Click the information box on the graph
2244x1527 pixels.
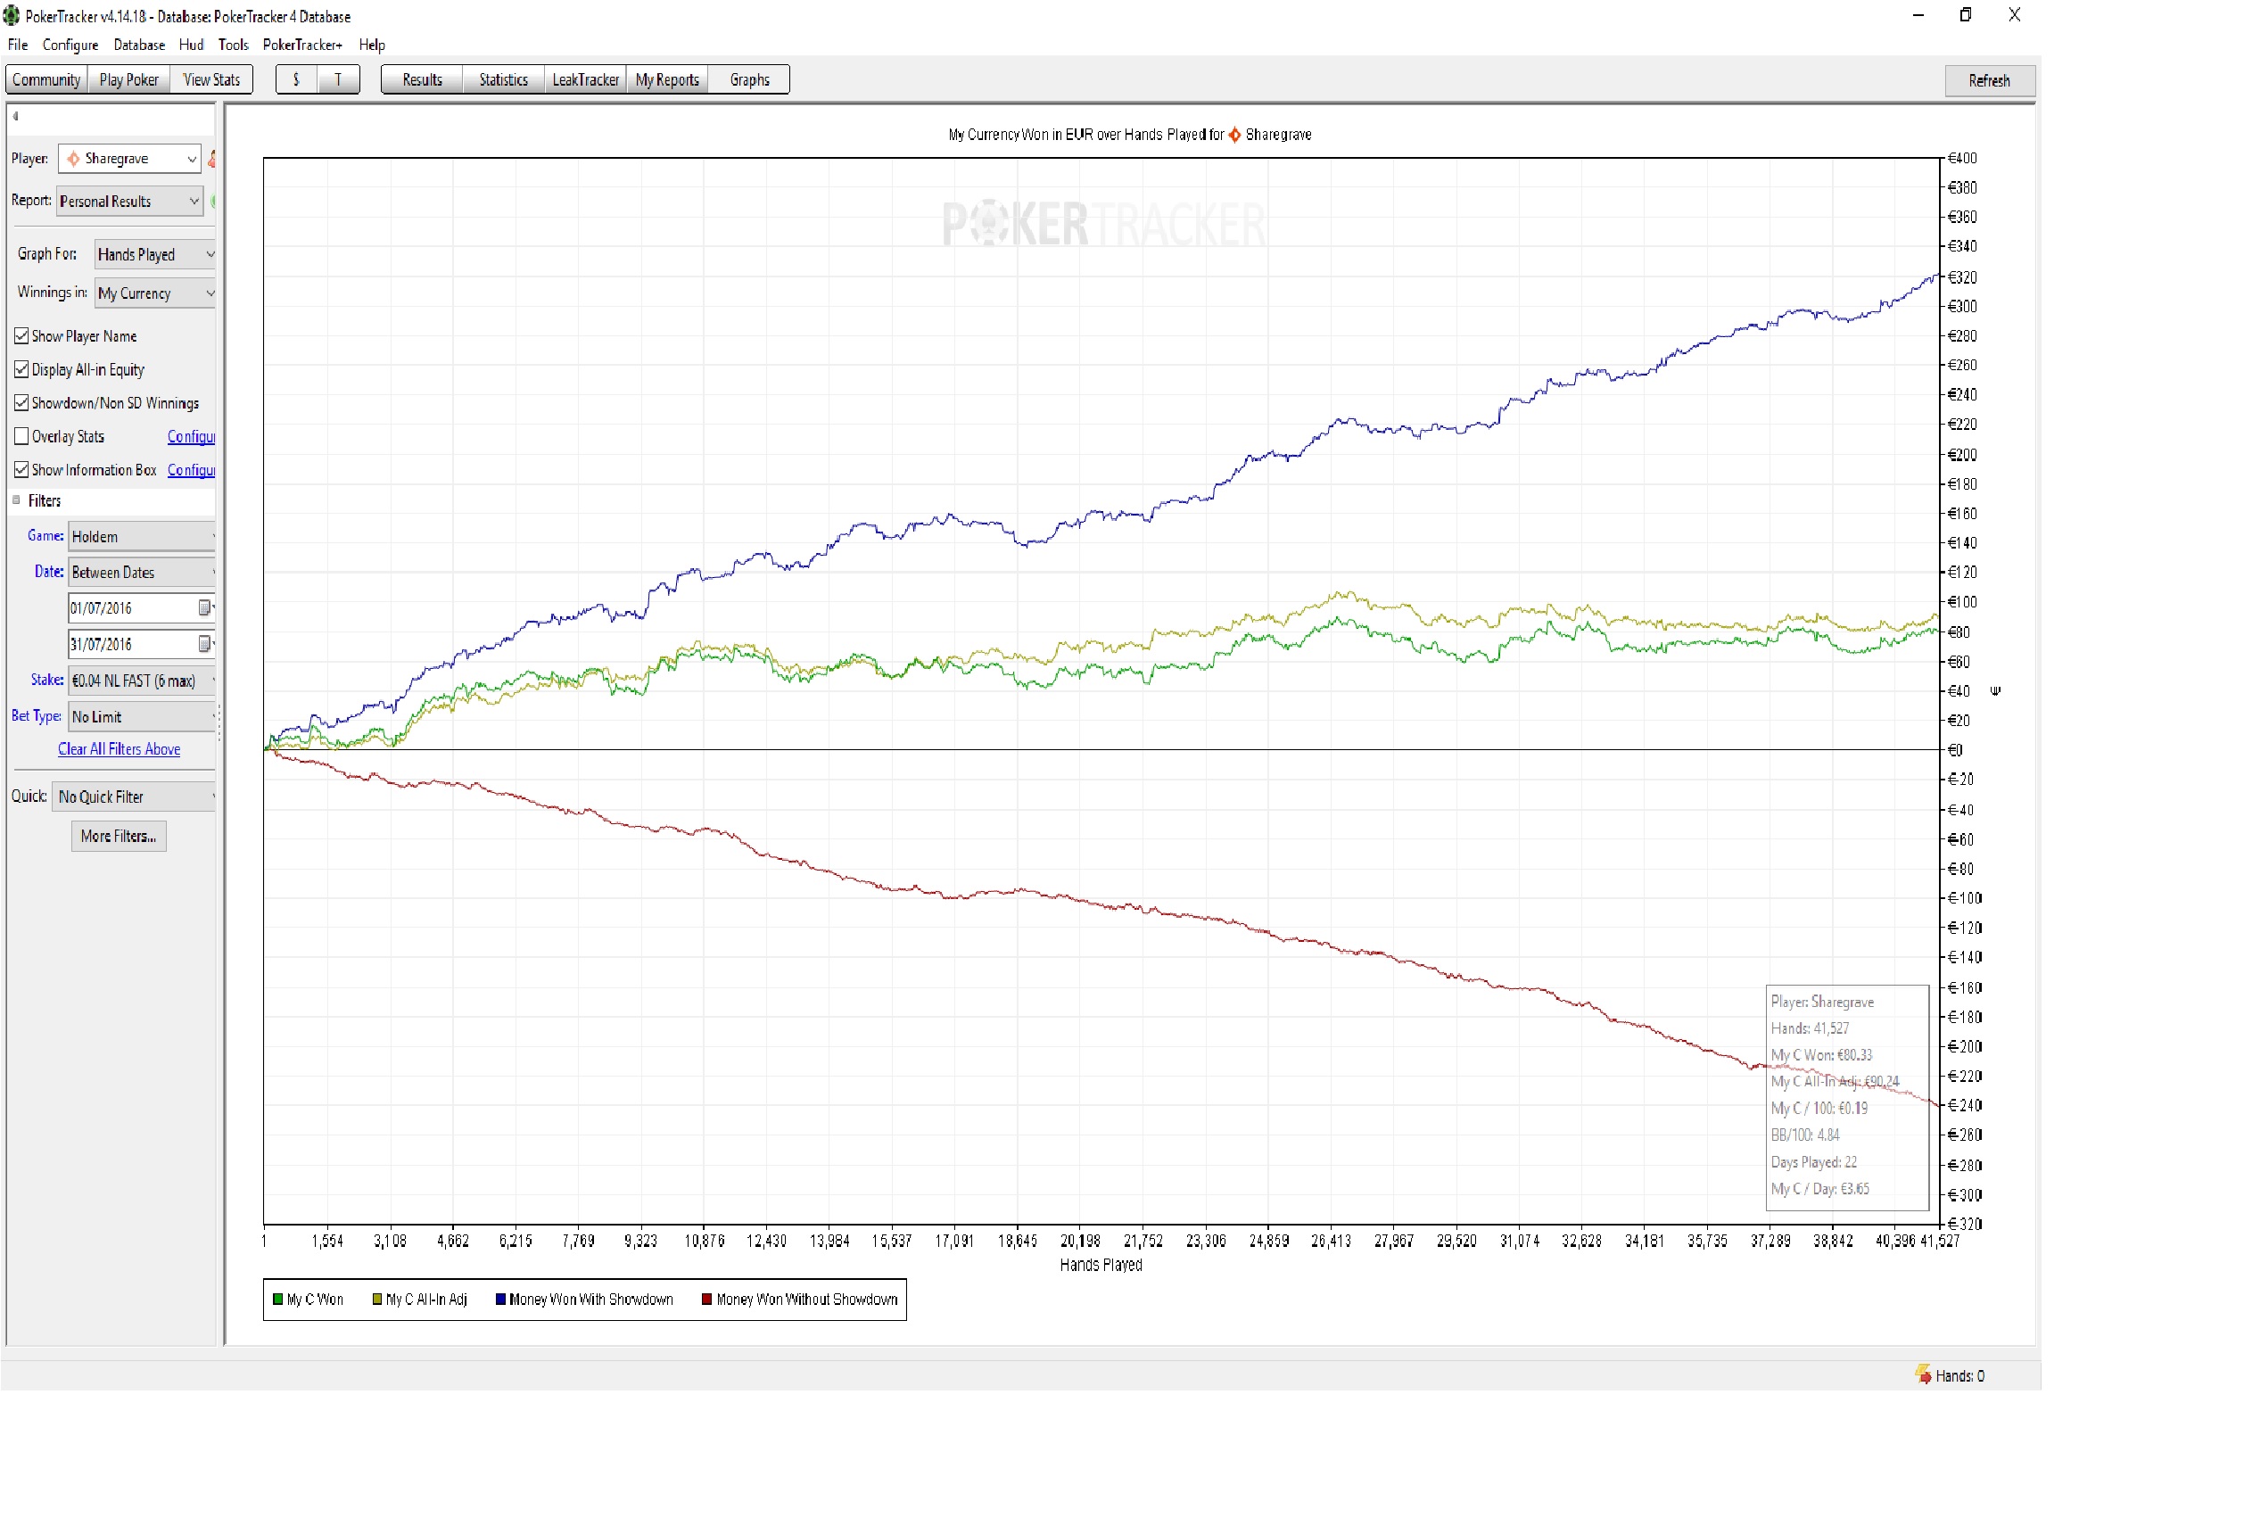click(1847, 1097)
